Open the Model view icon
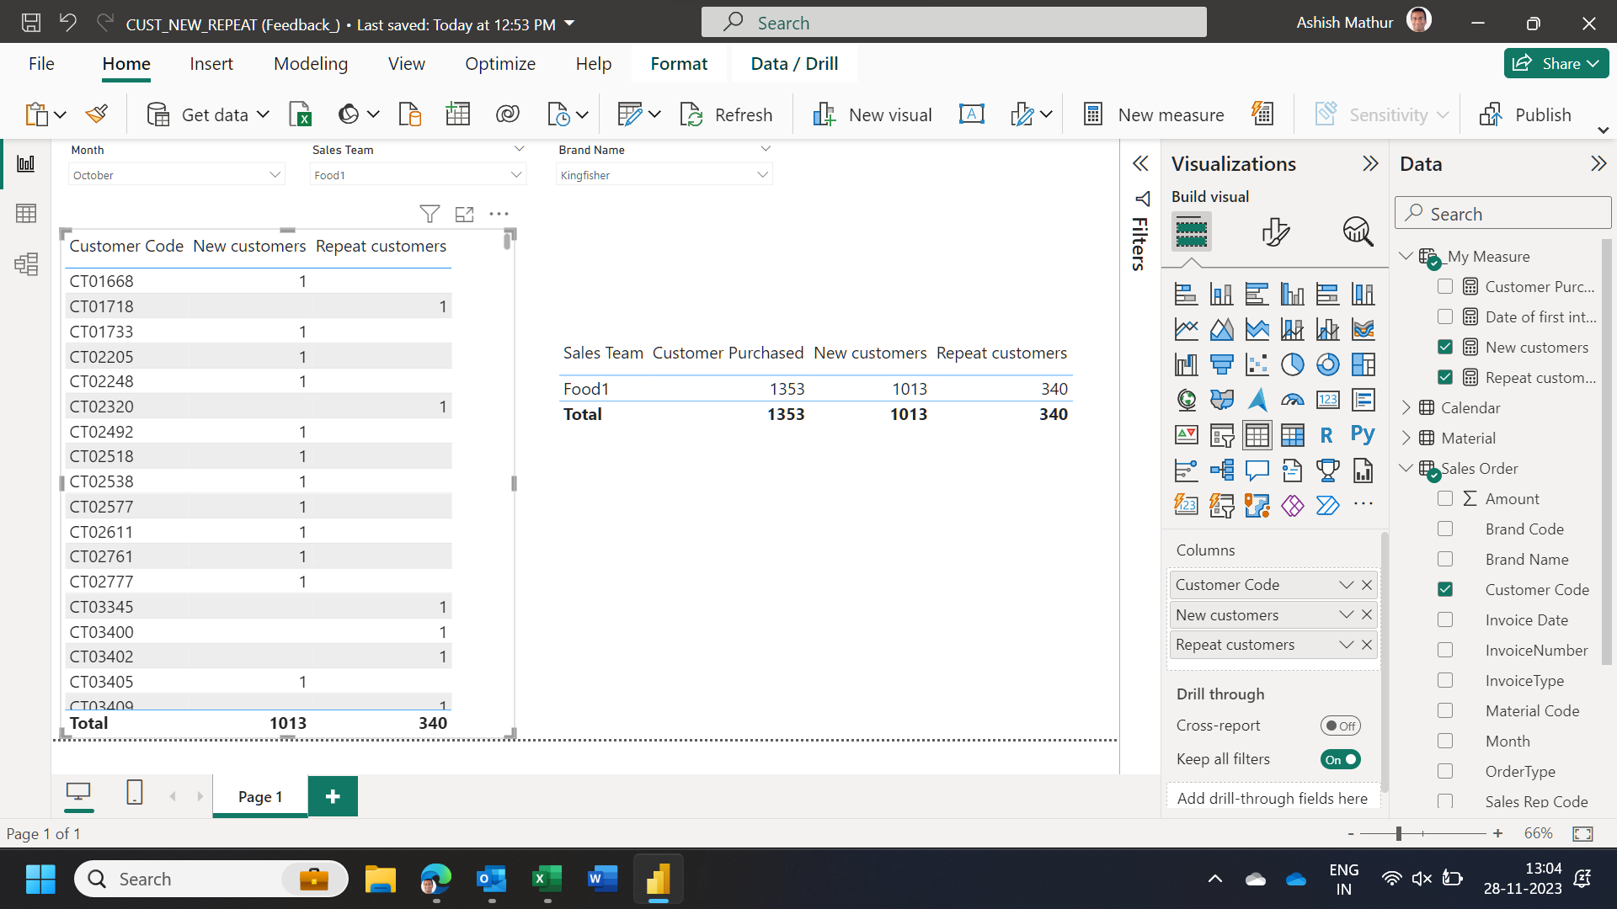The width and height of the screenshot is (1617, 909). pyautogui.click(x=26, y=264)
